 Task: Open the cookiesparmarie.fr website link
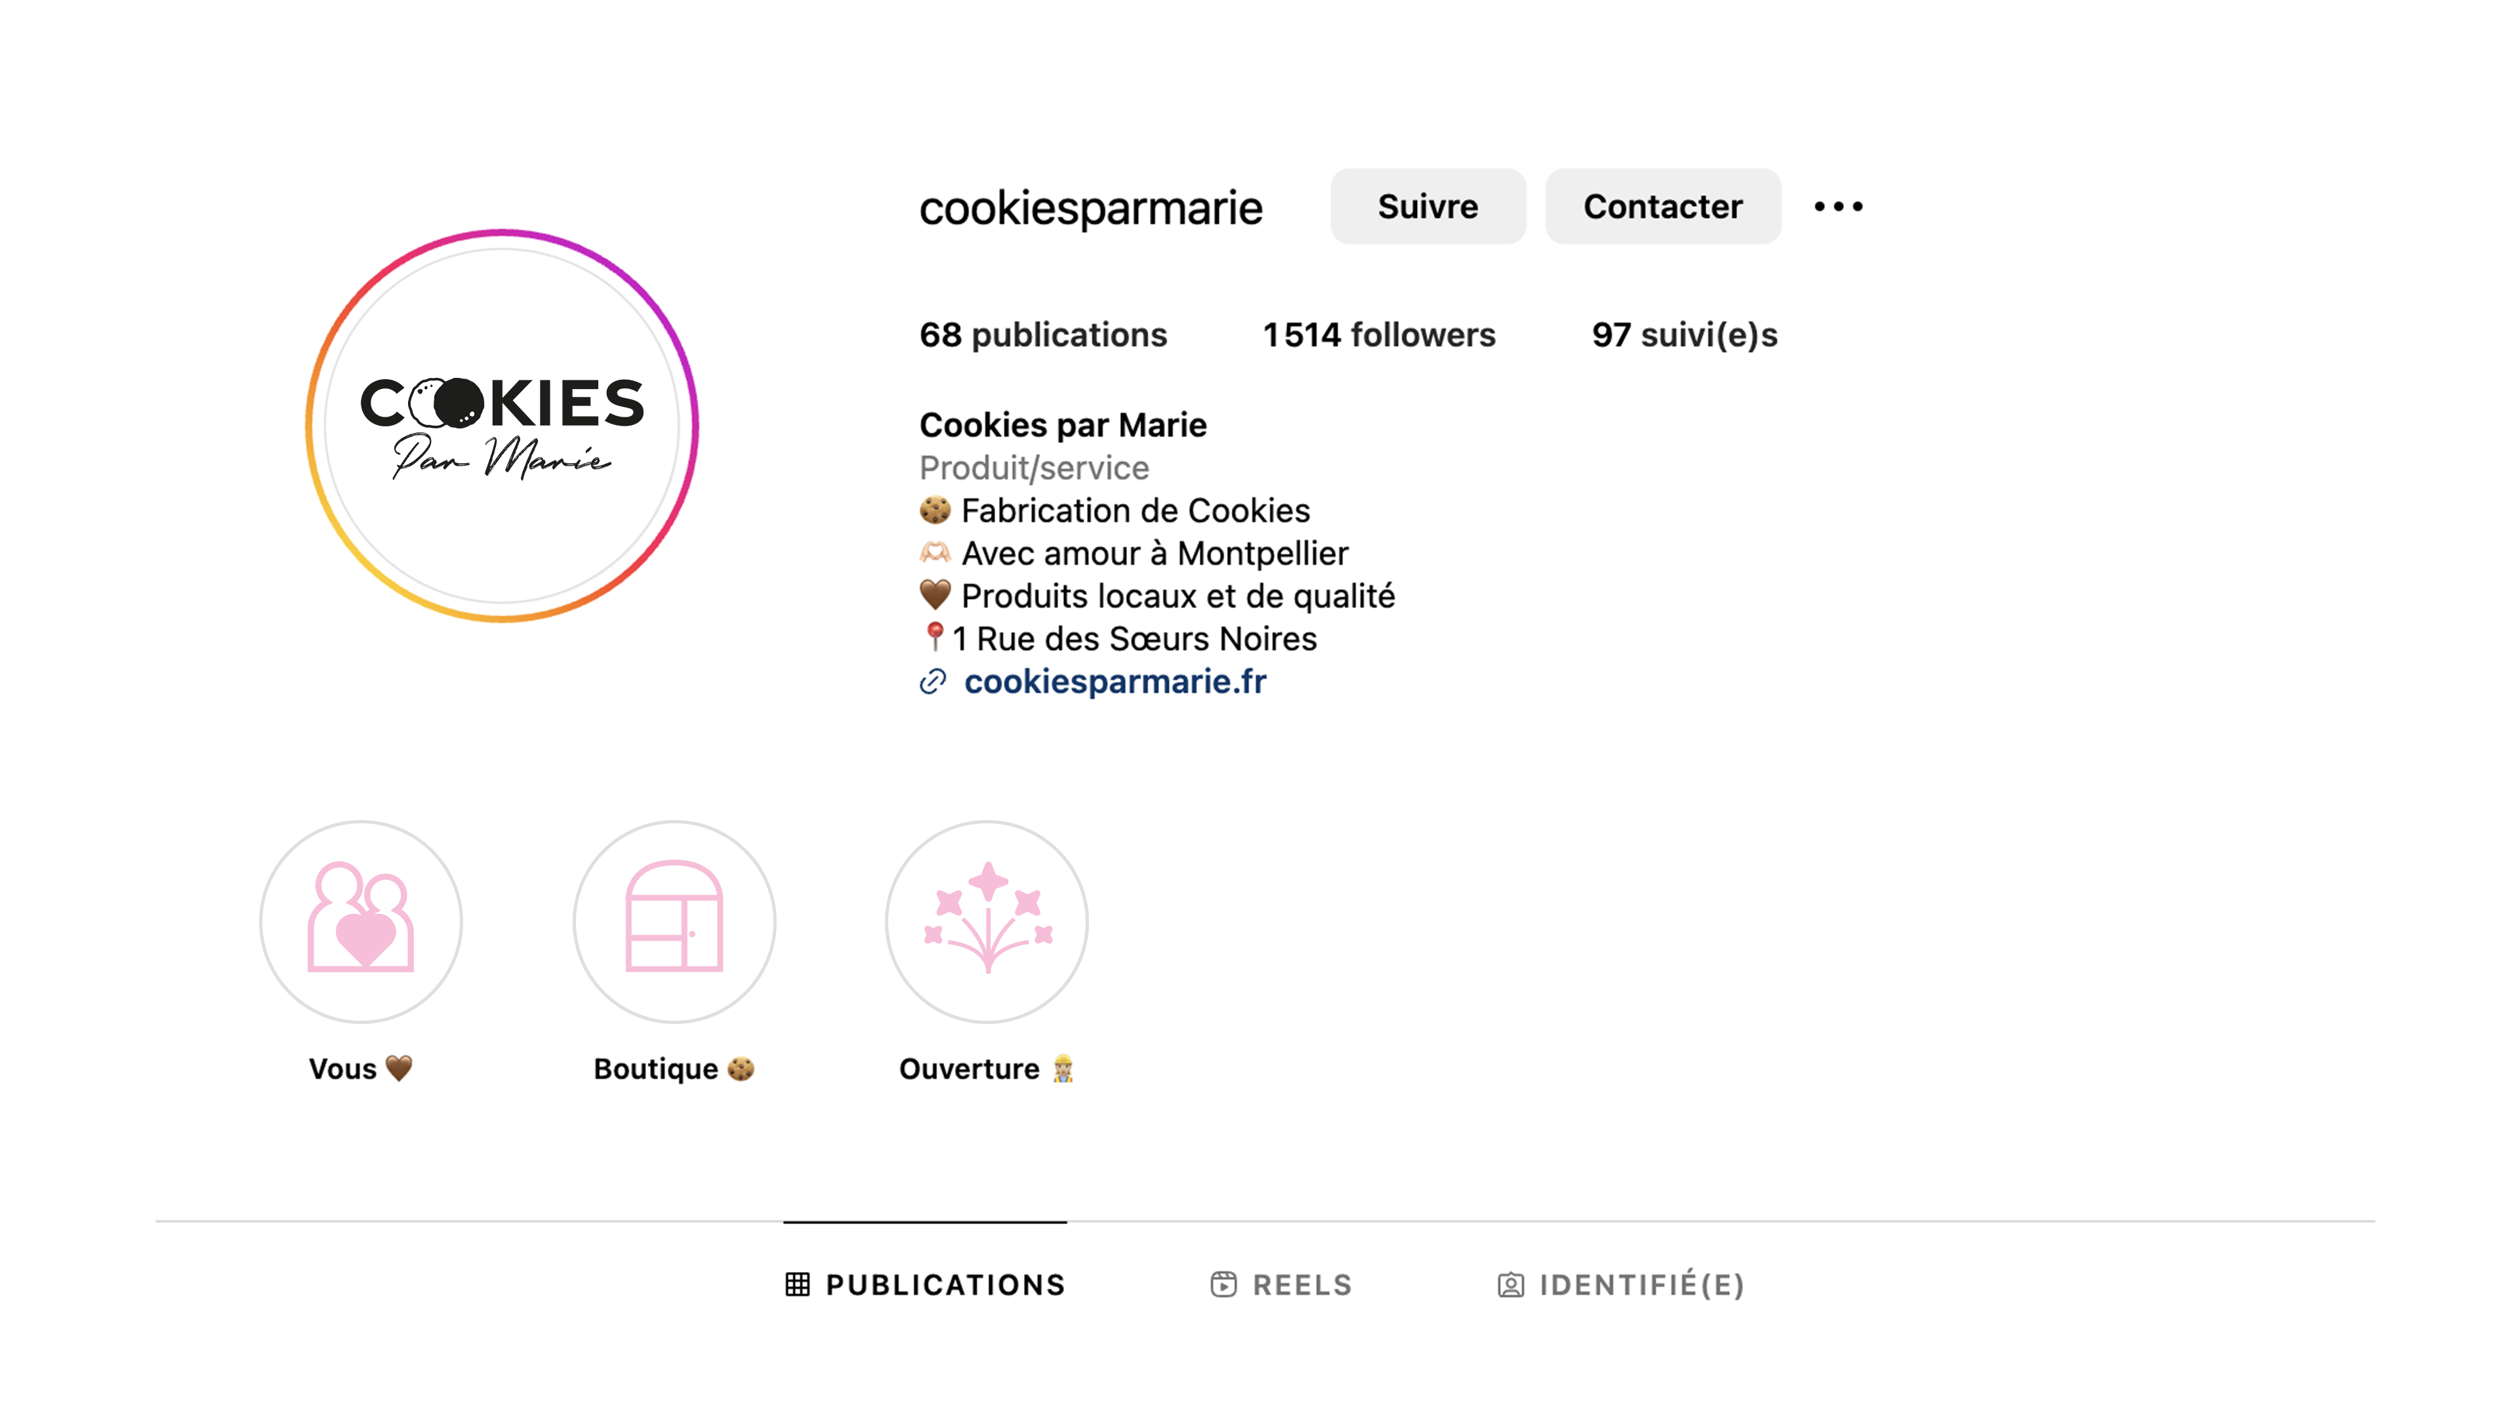point(1115,682)
